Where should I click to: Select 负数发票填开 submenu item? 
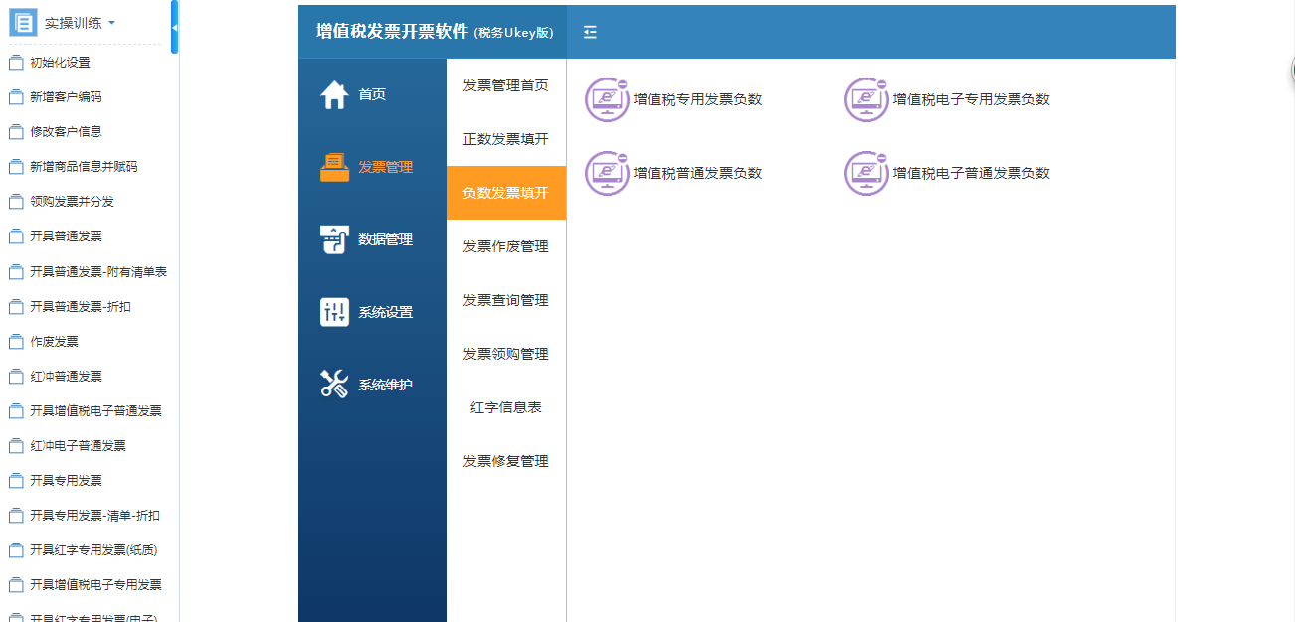click(x=506, y=193)
